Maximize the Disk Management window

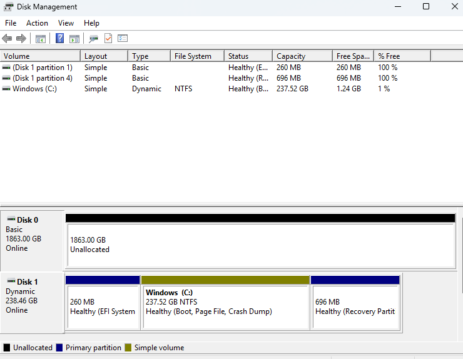tap(426, 6)
